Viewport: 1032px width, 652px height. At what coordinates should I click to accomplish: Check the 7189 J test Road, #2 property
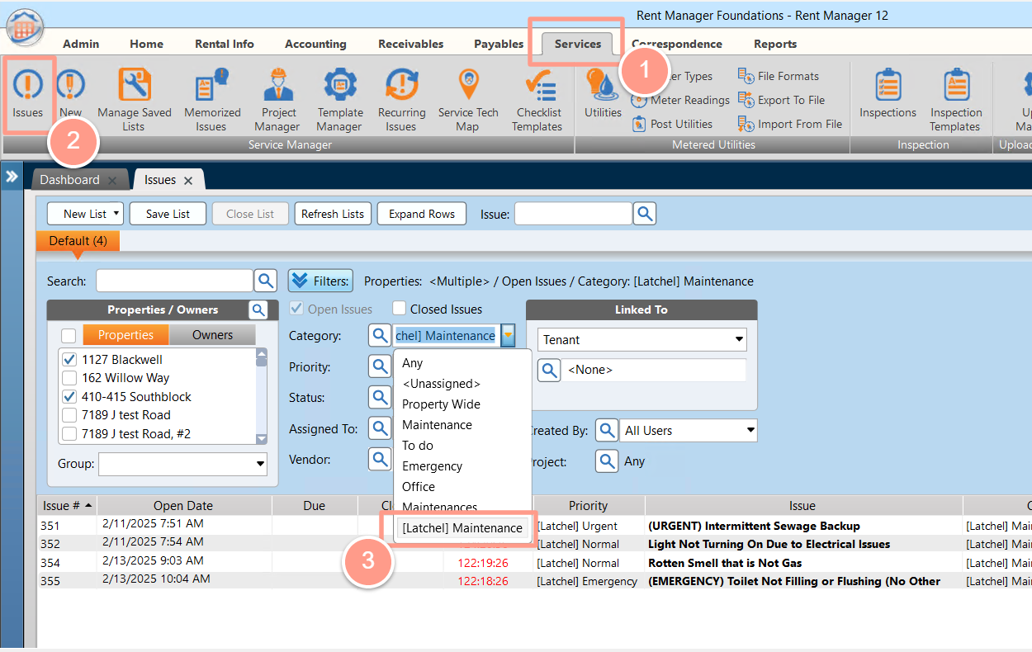[69, 433]
